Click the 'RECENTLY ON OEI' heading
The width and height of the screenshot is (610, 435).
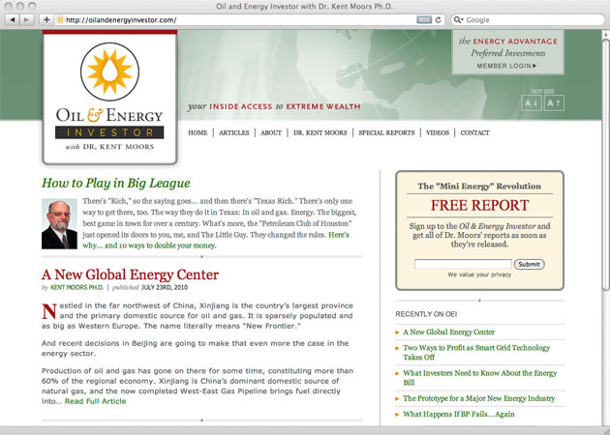tap(426, 314)
